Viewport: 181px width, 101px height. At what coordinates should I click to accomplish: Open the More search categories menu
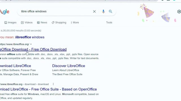75,22
